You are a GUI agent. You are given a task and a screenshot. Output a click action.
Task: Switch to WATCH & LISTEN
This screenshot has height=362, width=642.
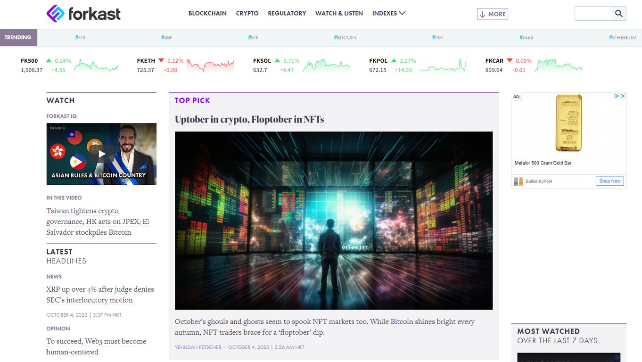coord(339,13)
